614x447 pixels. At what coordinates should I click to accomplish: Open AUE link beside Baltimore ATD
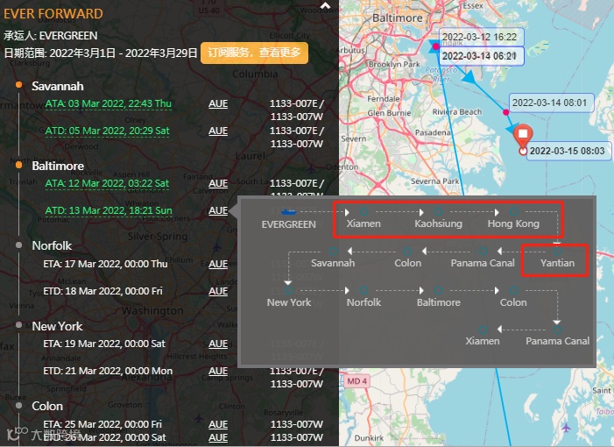[x=218, y=210]
